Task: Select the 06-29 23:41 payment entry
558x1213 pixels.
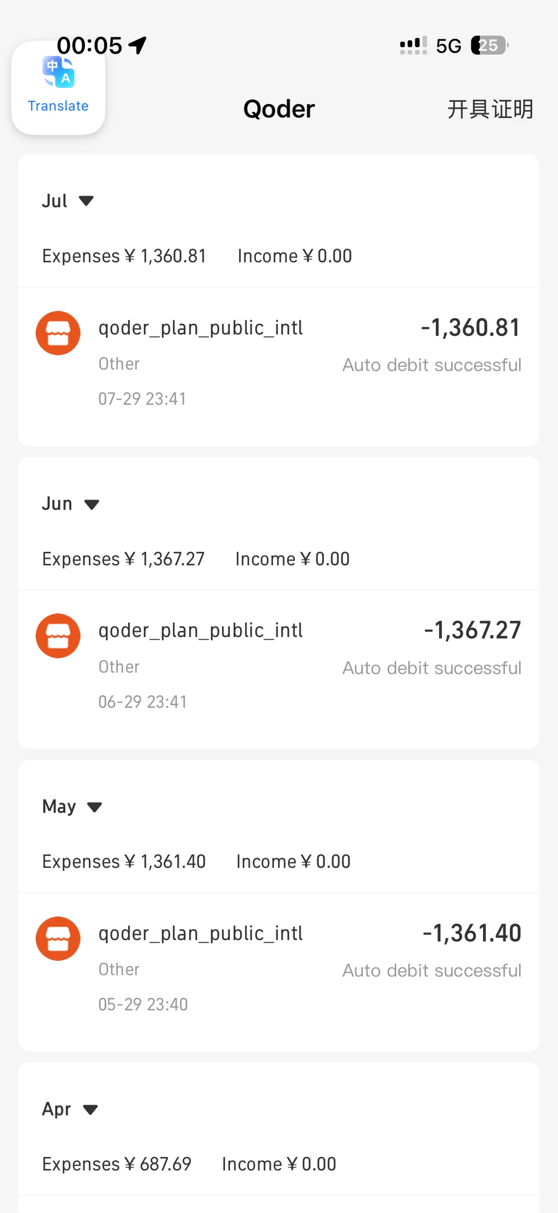Action: pos(143,702)
